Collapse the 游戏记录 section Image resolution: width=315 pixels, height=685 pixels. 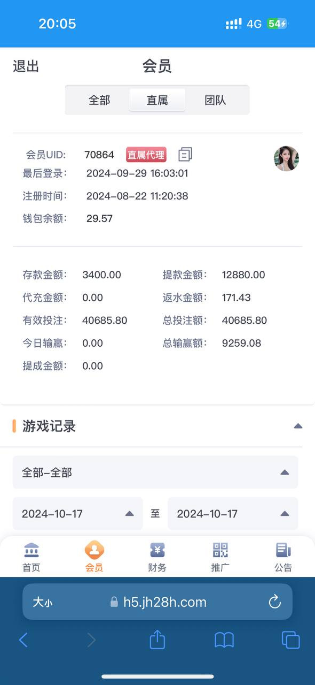coord(298,427)
